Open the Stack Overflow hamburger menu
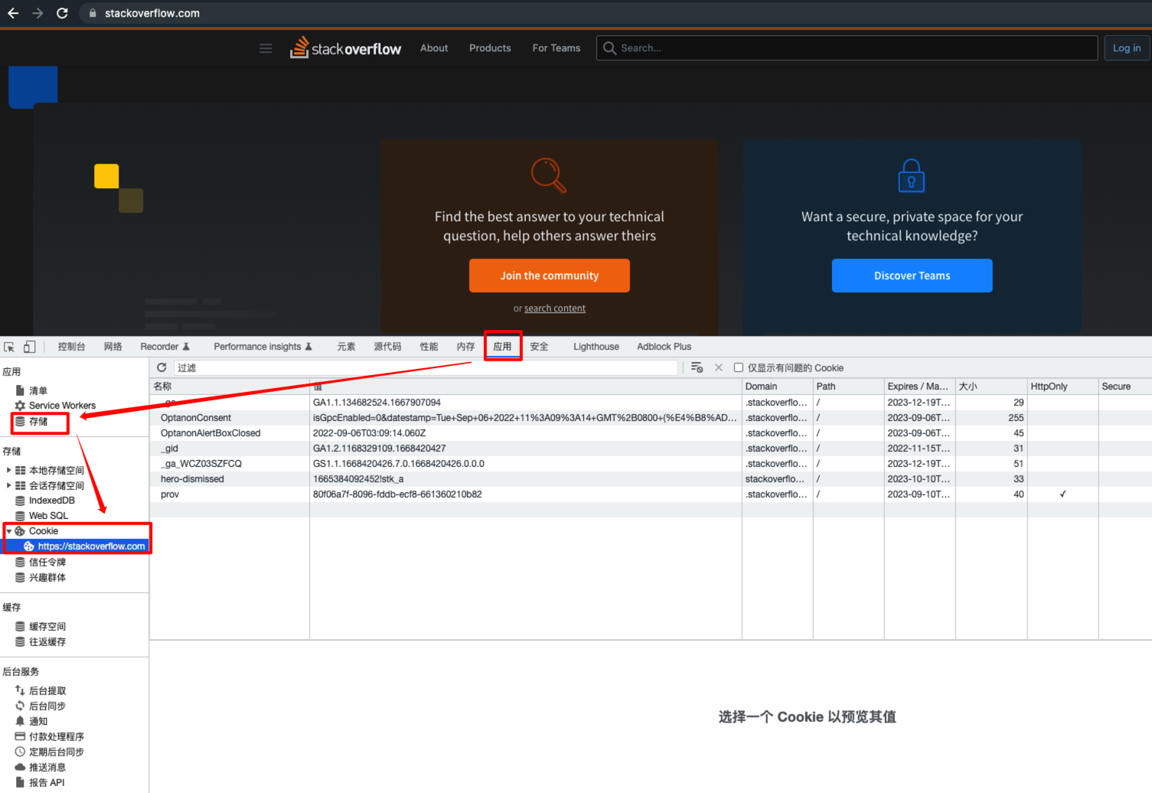Image resolution: width=1152 pixels, height=793 pixels. click(266, 48)
